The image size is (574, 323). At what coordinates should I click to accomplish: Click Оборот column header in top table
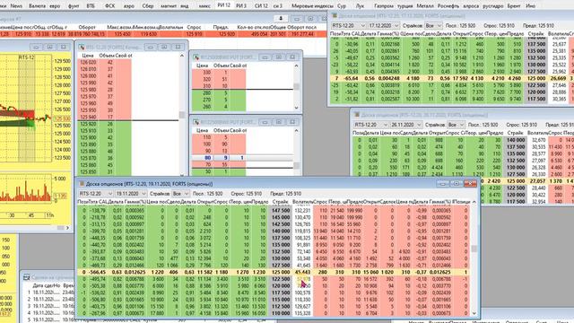[87, 27]
